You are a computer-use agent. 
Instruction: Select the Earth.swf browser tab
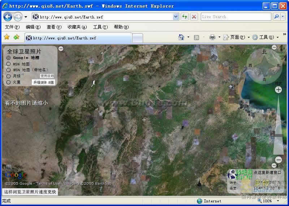pyautogui.click(x=78, y=38)
